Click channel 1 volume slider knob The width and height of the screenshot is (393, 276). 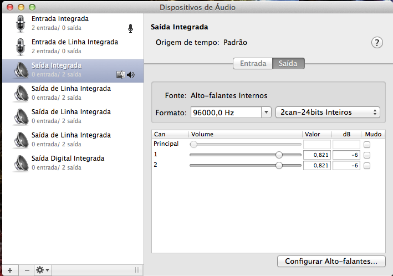(x=279, y=155)
